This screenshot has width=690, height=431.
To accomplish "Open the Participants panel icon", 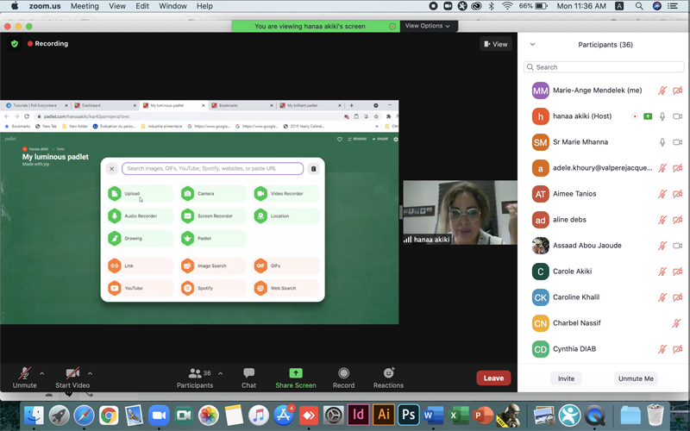I will pyautogui.click(x=195, y=373).
